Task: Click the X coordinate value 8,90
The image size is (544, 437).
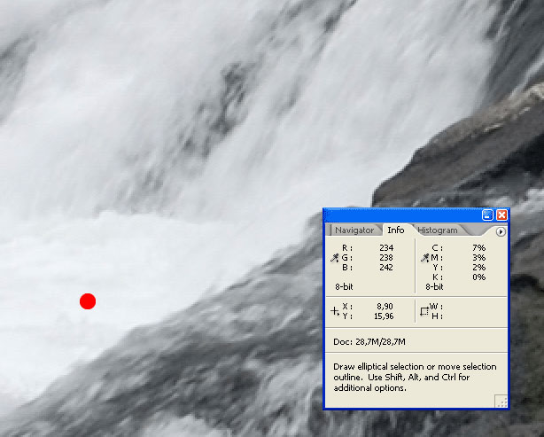Action: coord(385,306)
